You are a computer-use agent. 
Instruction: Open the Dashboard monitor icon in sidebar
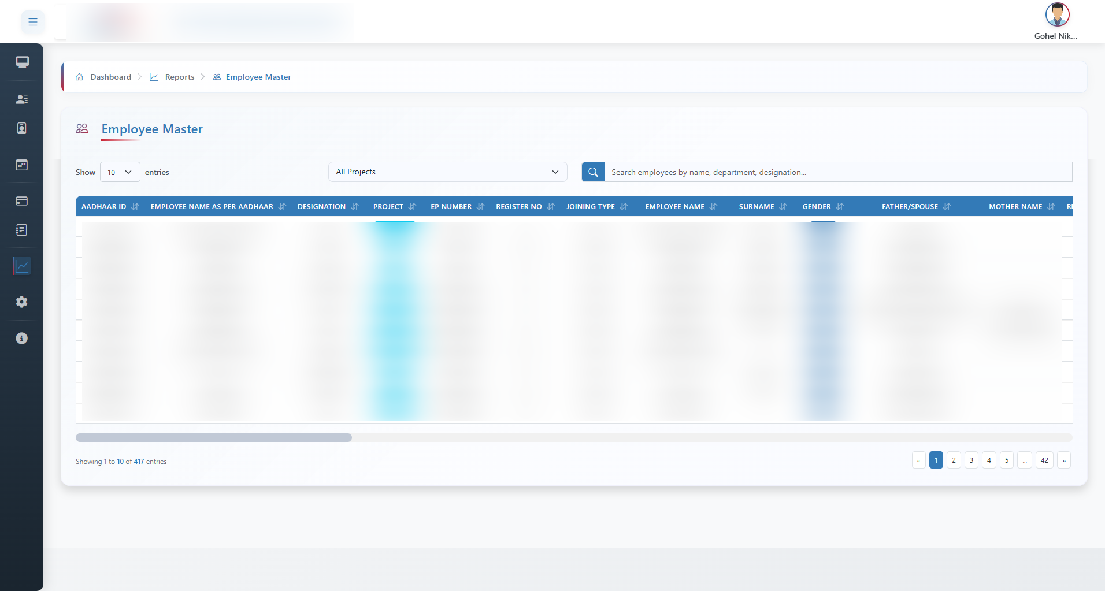pos(21,62)
